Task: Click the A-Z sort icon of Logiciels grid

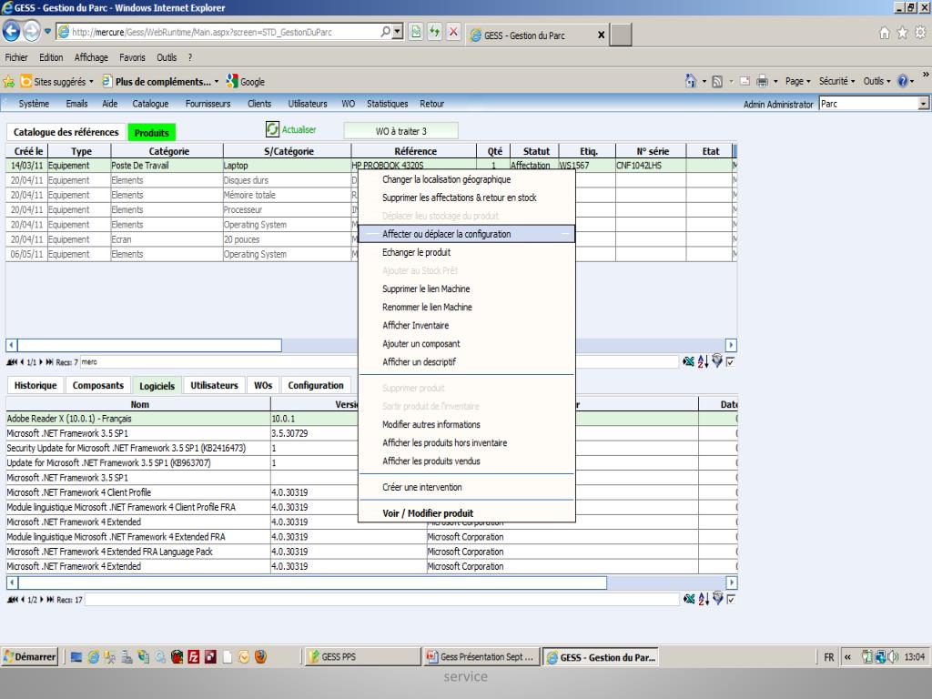Action: coord(704,599)
